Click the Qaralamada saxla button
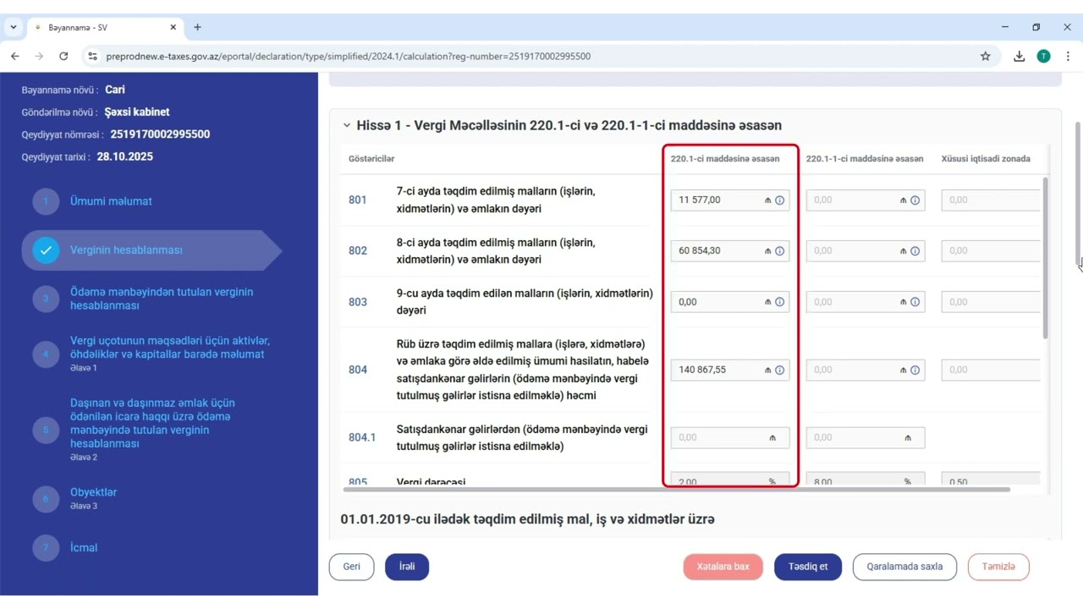This screenshot has height=609, width=1083. click(x=904, y=567)
